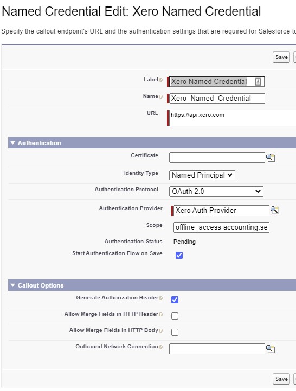This screenshot has width=296, height=391.
Task: Click the Start Authentication Flow on Save label
Action: point(117,253)
